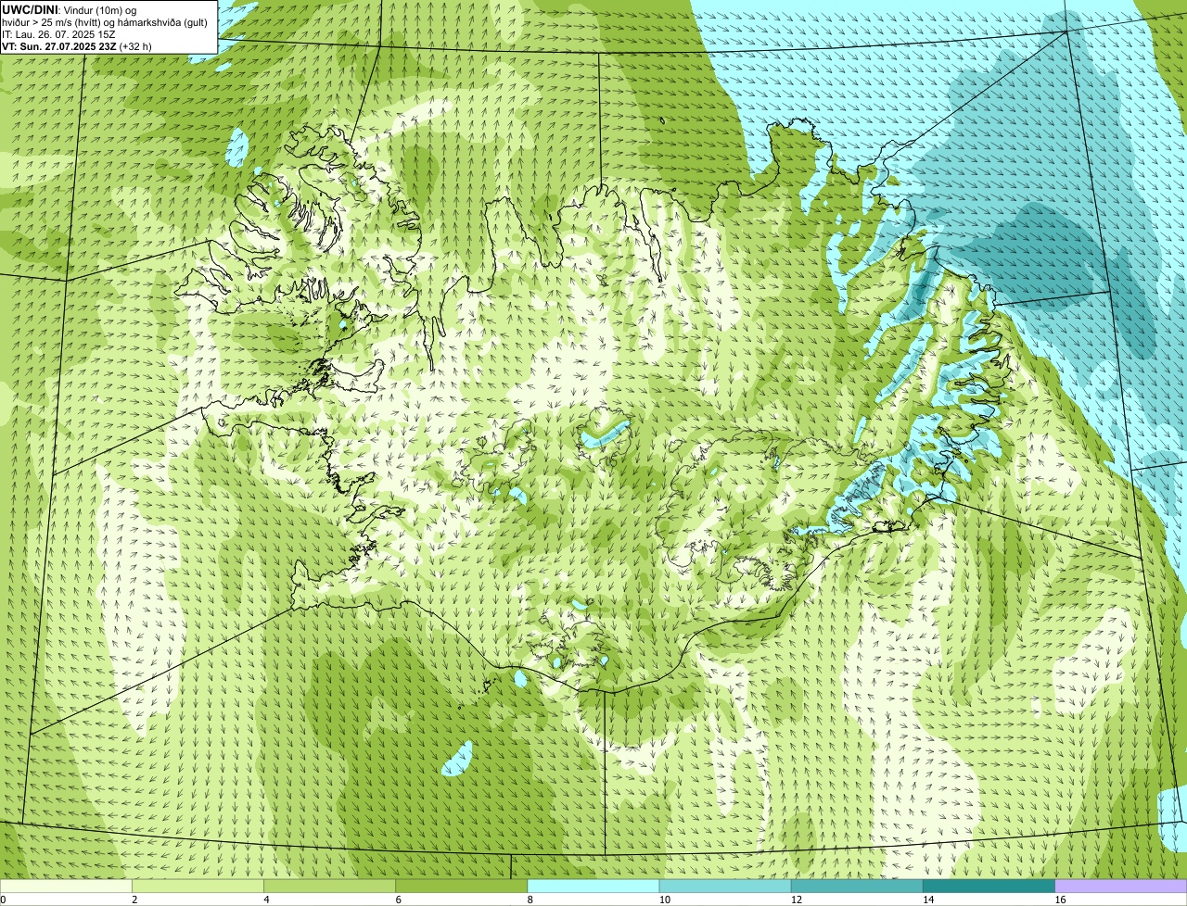The height and width of the screenshot is (906, 1187).
Task: Click the light green 2–4 legend swatch
Action: (198, 887)
